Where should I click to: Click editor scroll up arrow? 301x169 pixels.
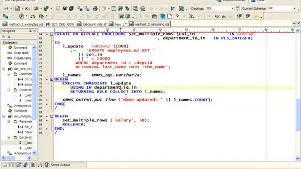coord(298,31)
